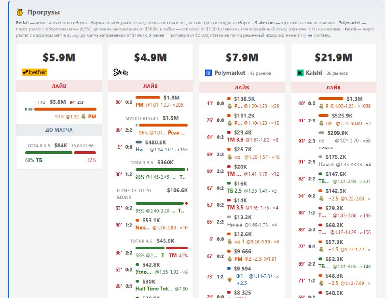
Task: Click team crest in Polymarket $12.6K row
Action: (x=230, y=242)
